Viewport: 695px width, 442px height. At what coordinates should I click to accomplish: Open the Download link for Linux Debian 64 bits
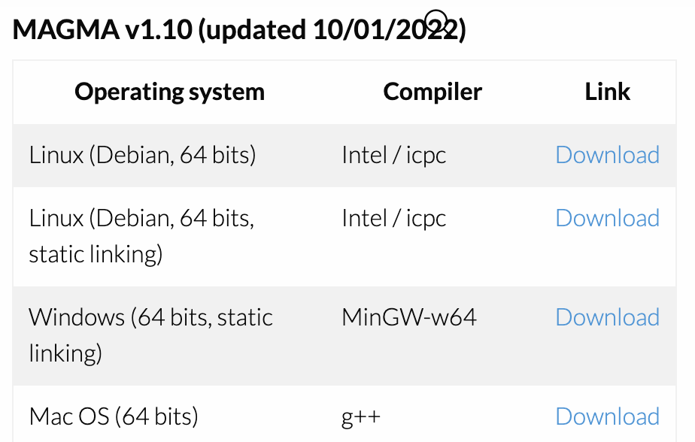(607, 155)
